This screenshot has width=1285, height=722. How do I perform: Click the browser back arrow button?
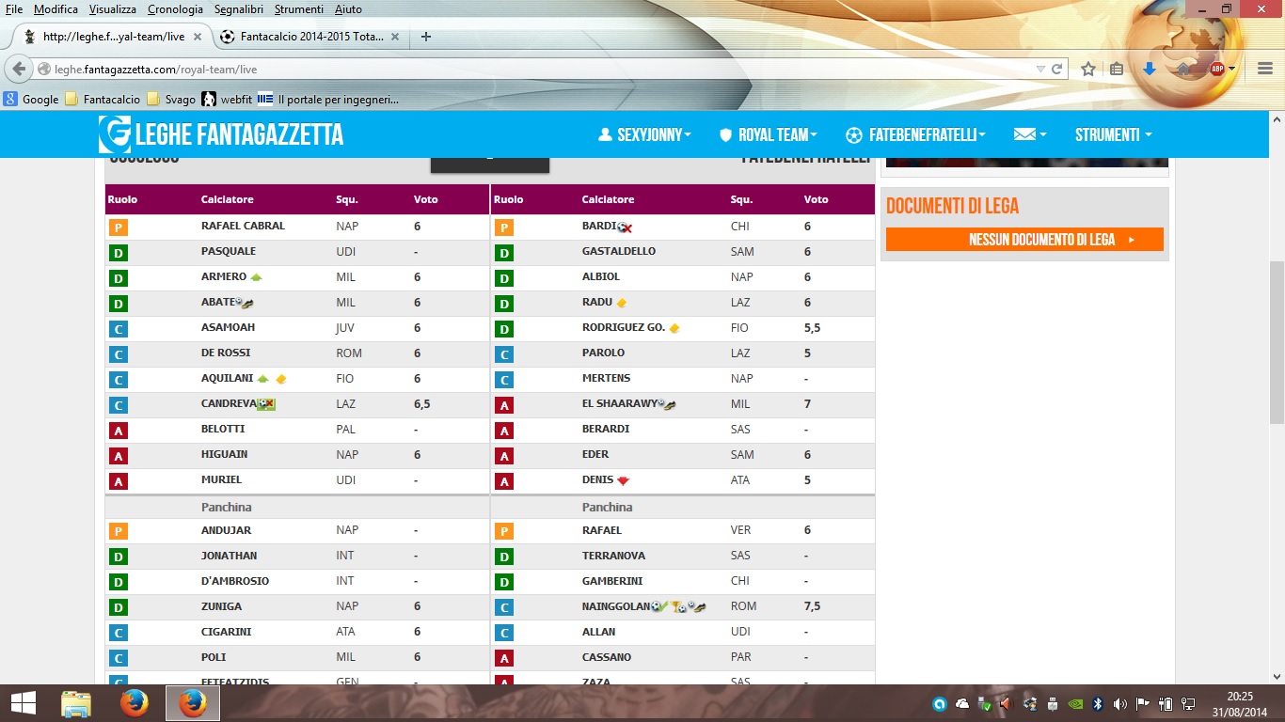tap(19, 69)
